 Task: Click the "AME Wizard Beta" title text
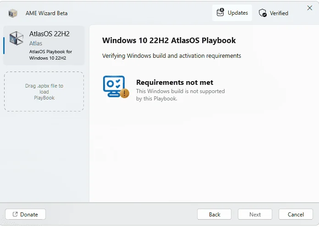[46, 13]
